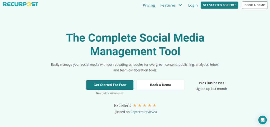Viewport: 270px width, 127px height.
Task: Go to Login
Action: tap(193, 5)
